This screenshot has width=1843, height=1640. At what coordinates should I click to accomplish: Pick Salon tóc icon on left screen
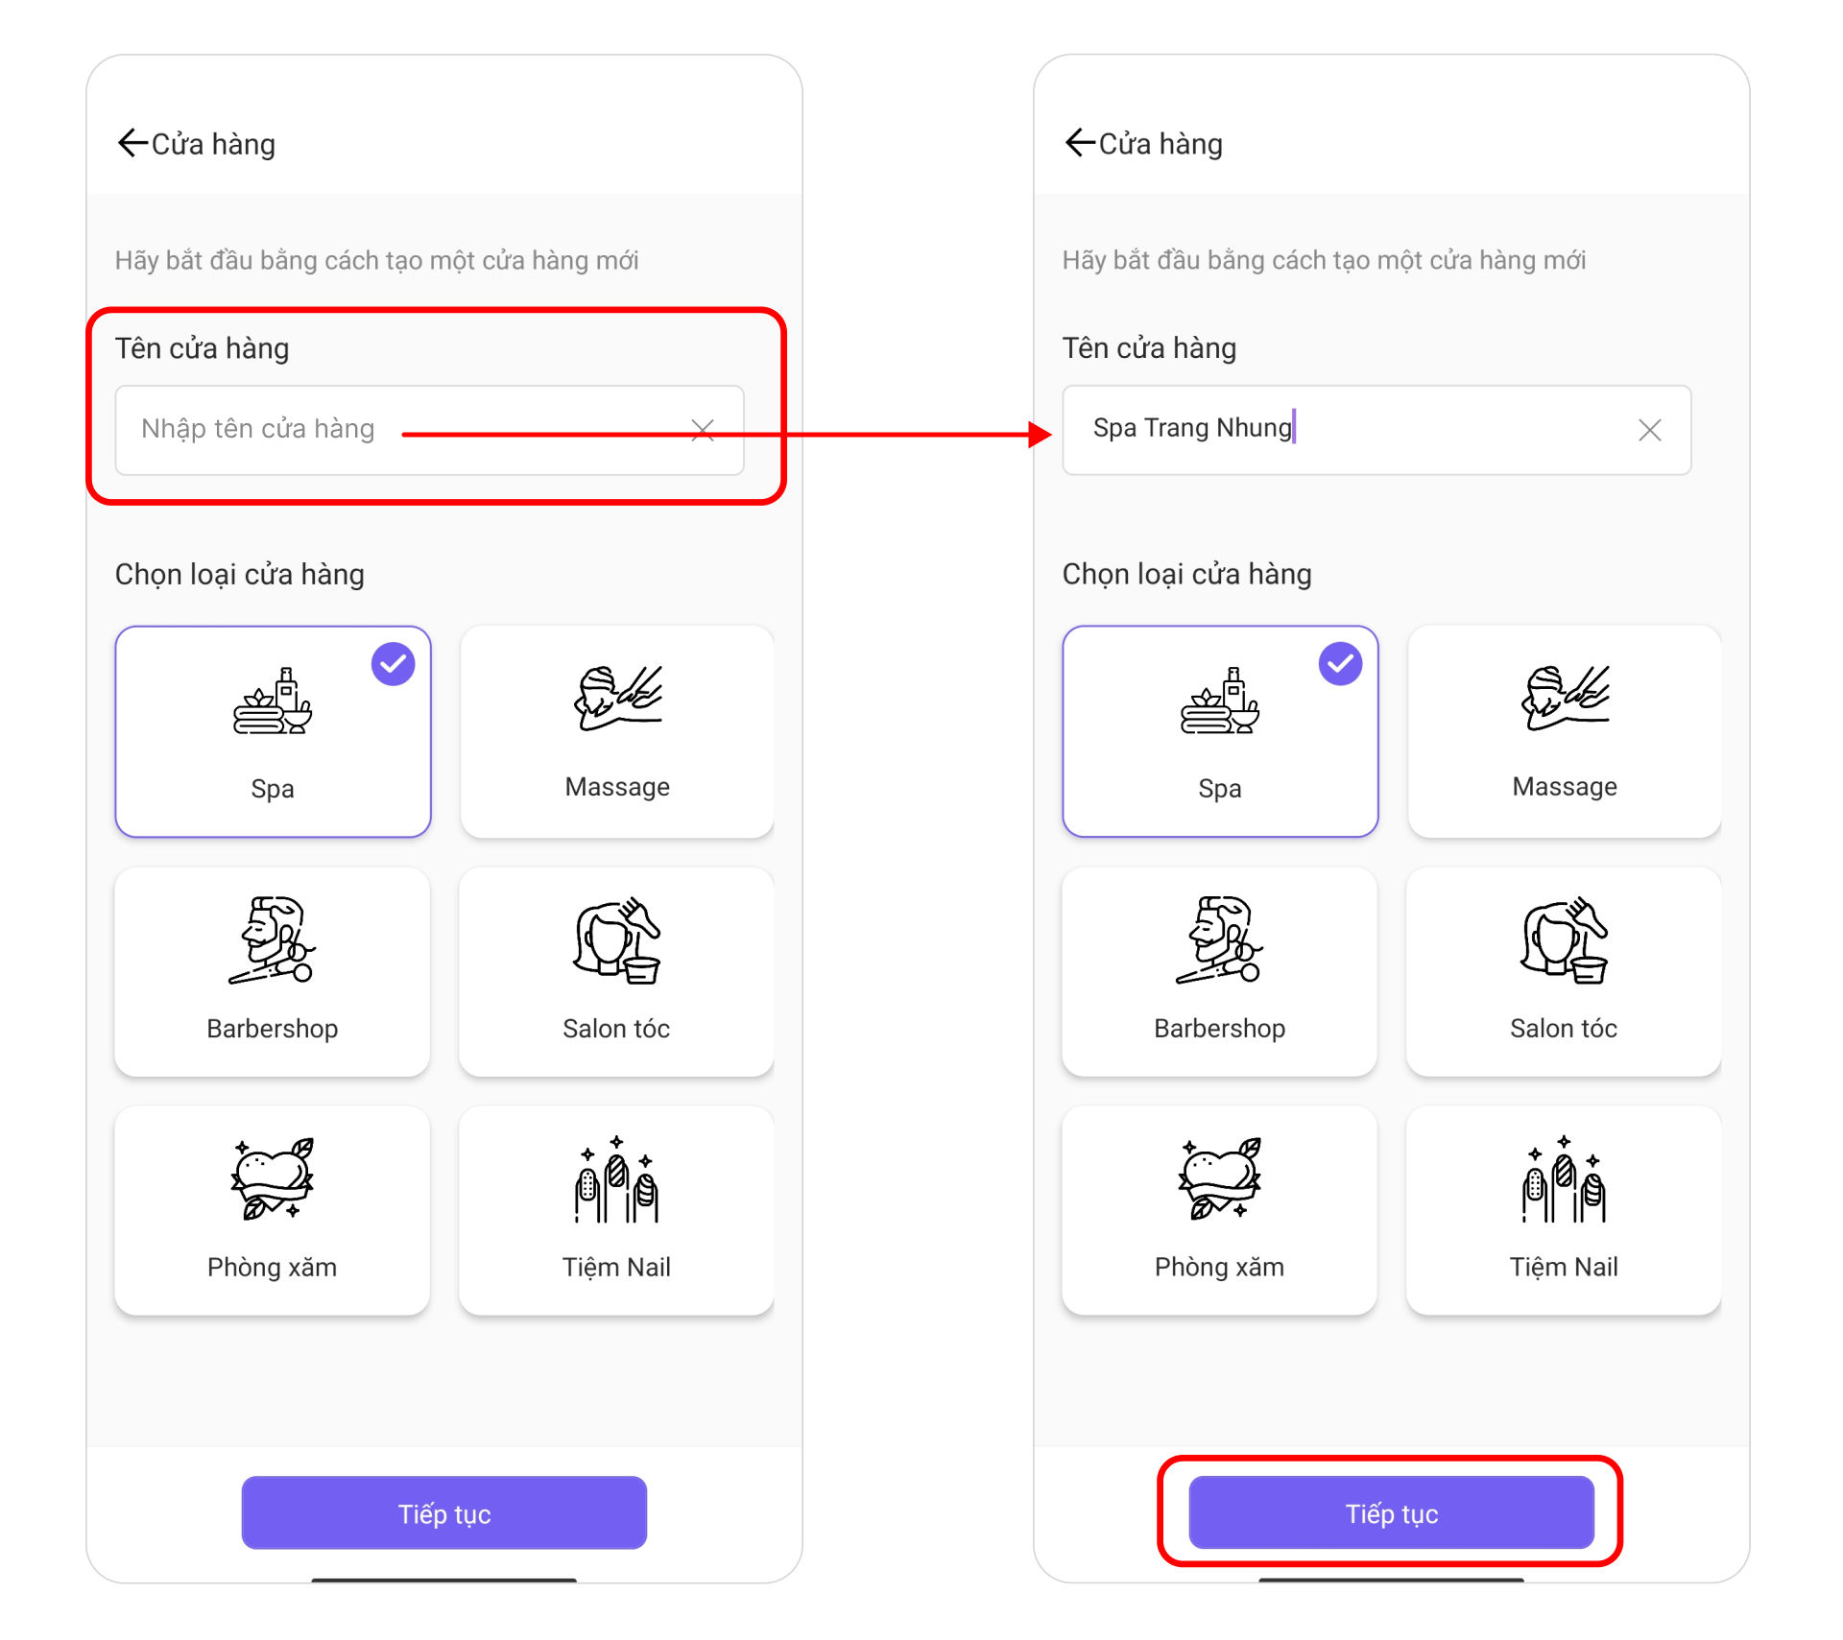616,940
